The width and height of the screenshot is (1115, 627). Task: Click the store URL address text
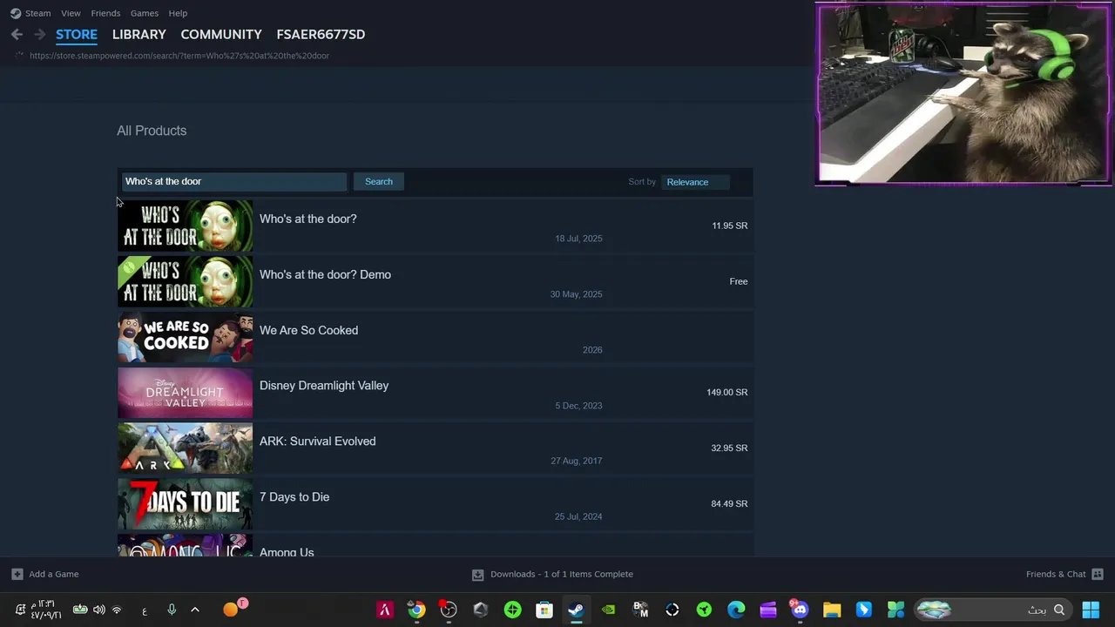tap(179, 56)
